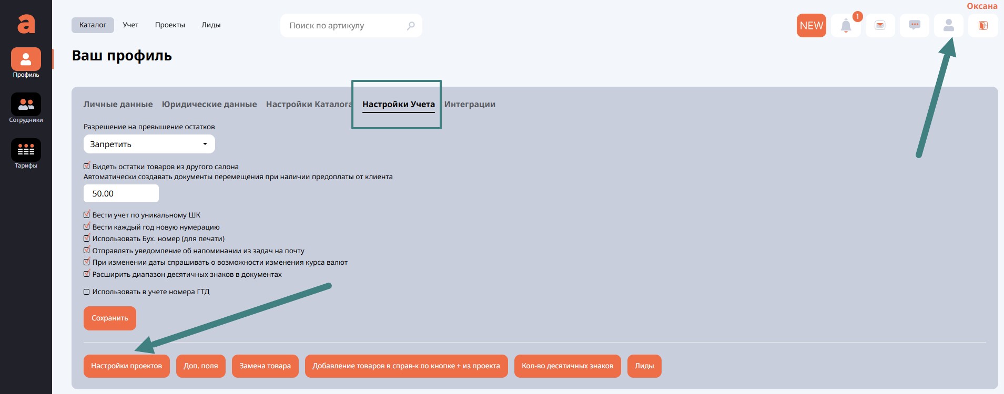Click the notifications bell icon
The image size is (1004, 394).
tap(846, 26)
